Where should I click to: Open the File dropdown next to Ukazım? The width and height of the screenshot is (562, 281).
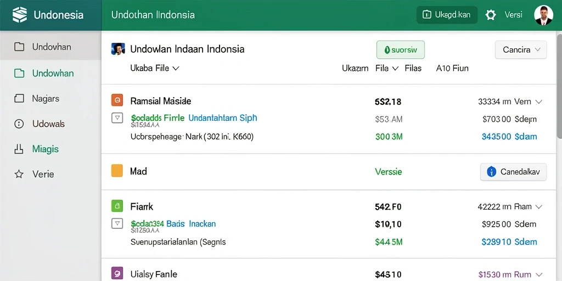387,68
